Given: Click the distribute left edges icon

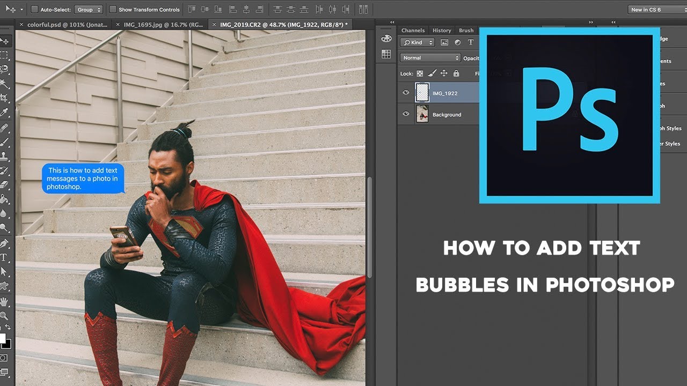Looking at the screenshot, I should tap(320, 9).
